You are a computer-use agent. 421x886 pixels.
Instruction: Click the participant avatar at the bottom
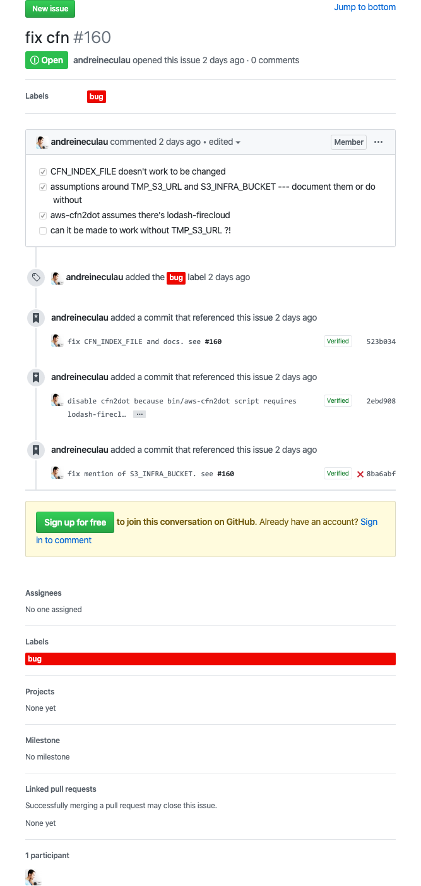[x=33, y=877]
